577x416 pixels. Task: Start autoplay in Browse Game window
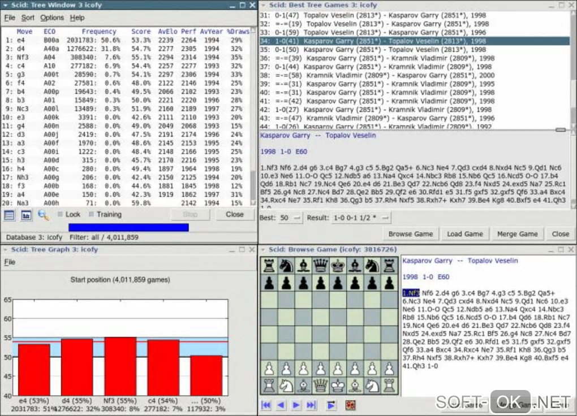331,405
